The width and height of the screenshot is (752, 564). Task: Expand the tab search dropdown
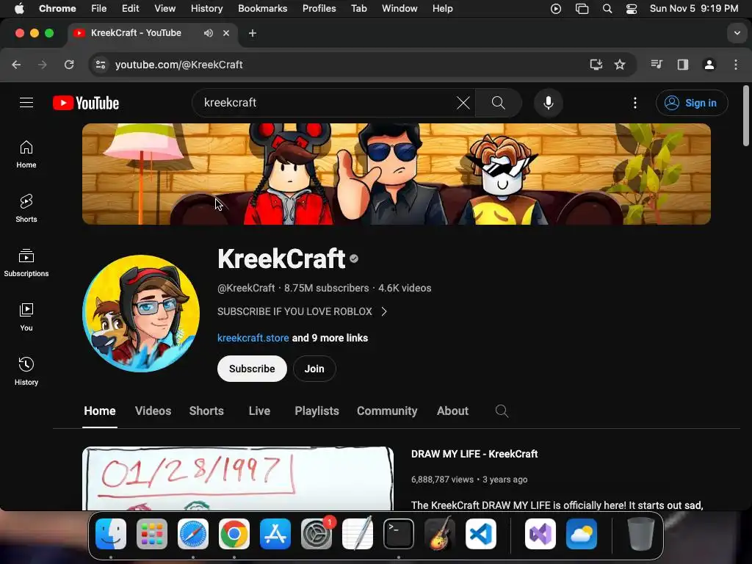point(737,33)
